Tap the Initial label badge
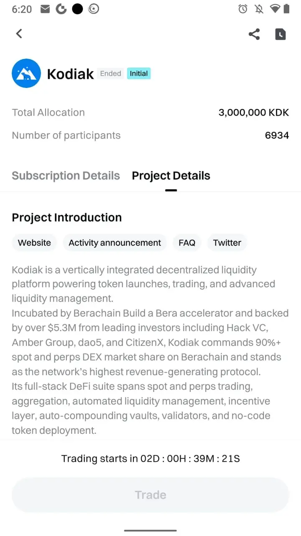This screenshot has width=301, height=536. [x=139, y=74]
